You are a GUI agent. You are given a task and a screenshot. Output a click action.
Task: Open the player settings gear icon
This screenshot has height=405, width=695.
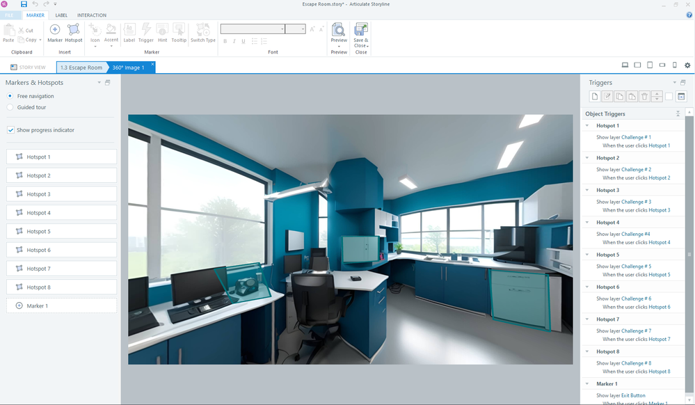[687, 65]
